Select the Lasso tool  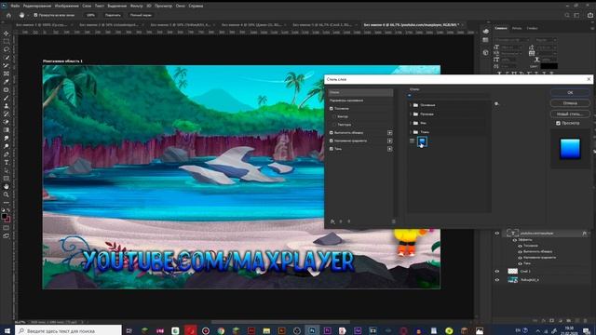click(x=7, y=49)
